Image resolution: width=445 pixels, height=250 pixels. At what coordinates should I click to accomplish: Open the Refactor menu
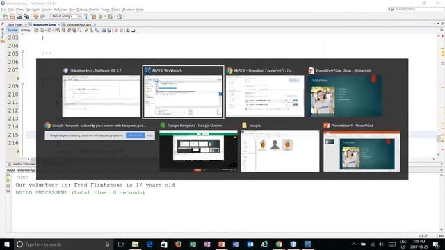pos(60,10)
